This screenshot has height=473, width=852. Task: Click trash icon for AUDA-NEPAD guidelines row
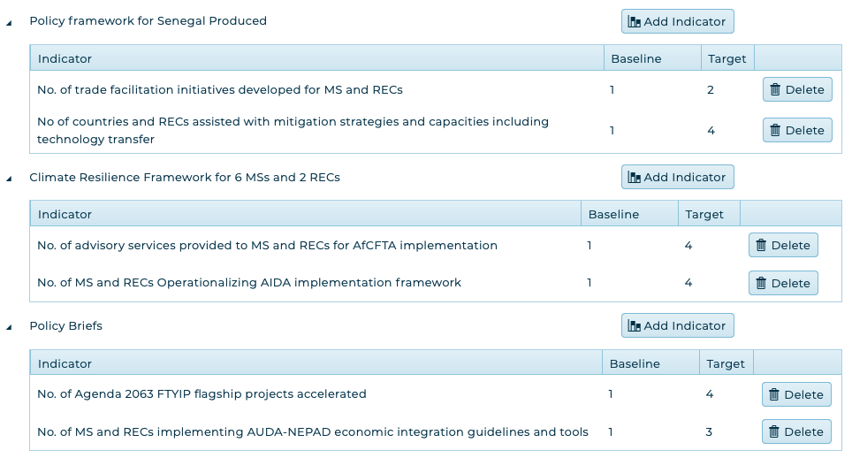(x=774, y=431)
